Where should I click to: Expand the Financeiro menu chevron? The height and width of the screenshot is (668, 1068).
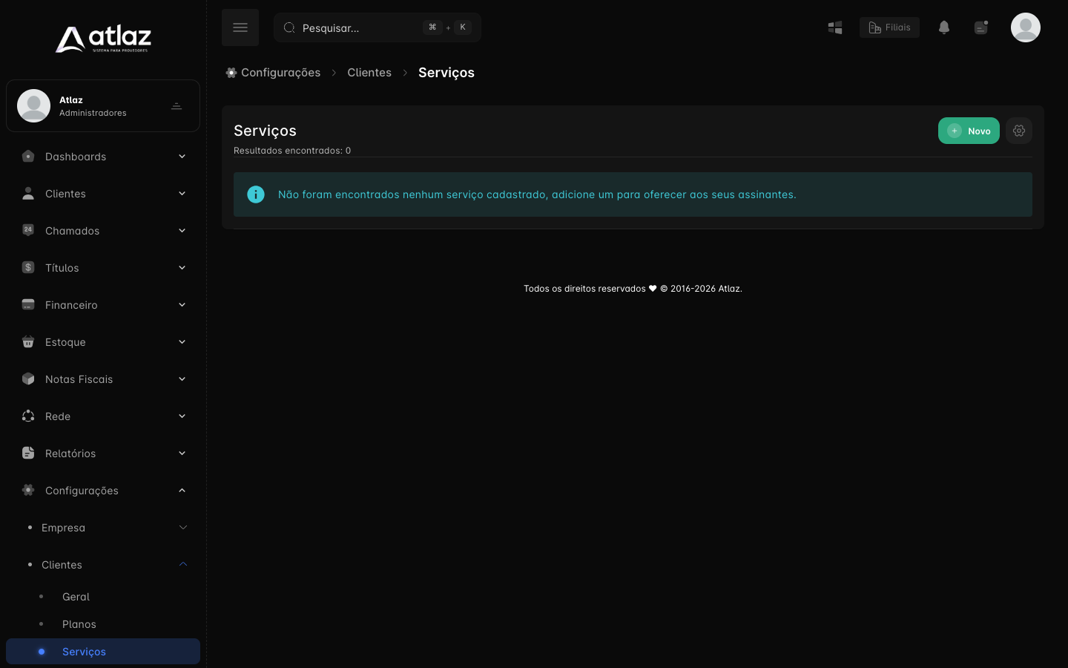pyautogui.click(x=182, y=304)
